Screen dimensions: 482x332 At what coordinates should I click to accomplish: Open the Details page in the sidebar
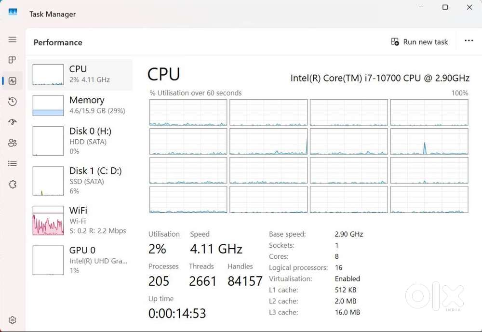(x=13, y=163)
